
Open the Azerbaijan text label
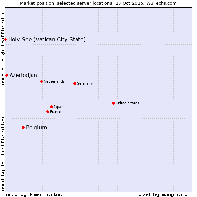click(23, 75)
